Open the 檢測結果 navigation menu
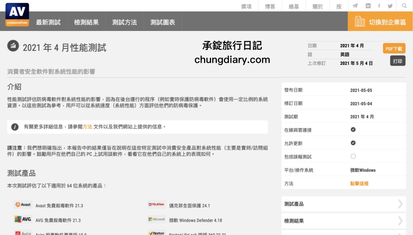Viewport: 413px width, 235px height. [x=86, y=22]
